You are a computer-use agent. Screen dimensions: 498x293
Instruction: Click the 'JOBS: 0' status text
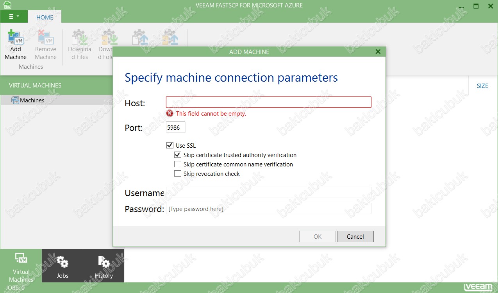point(15,288)
